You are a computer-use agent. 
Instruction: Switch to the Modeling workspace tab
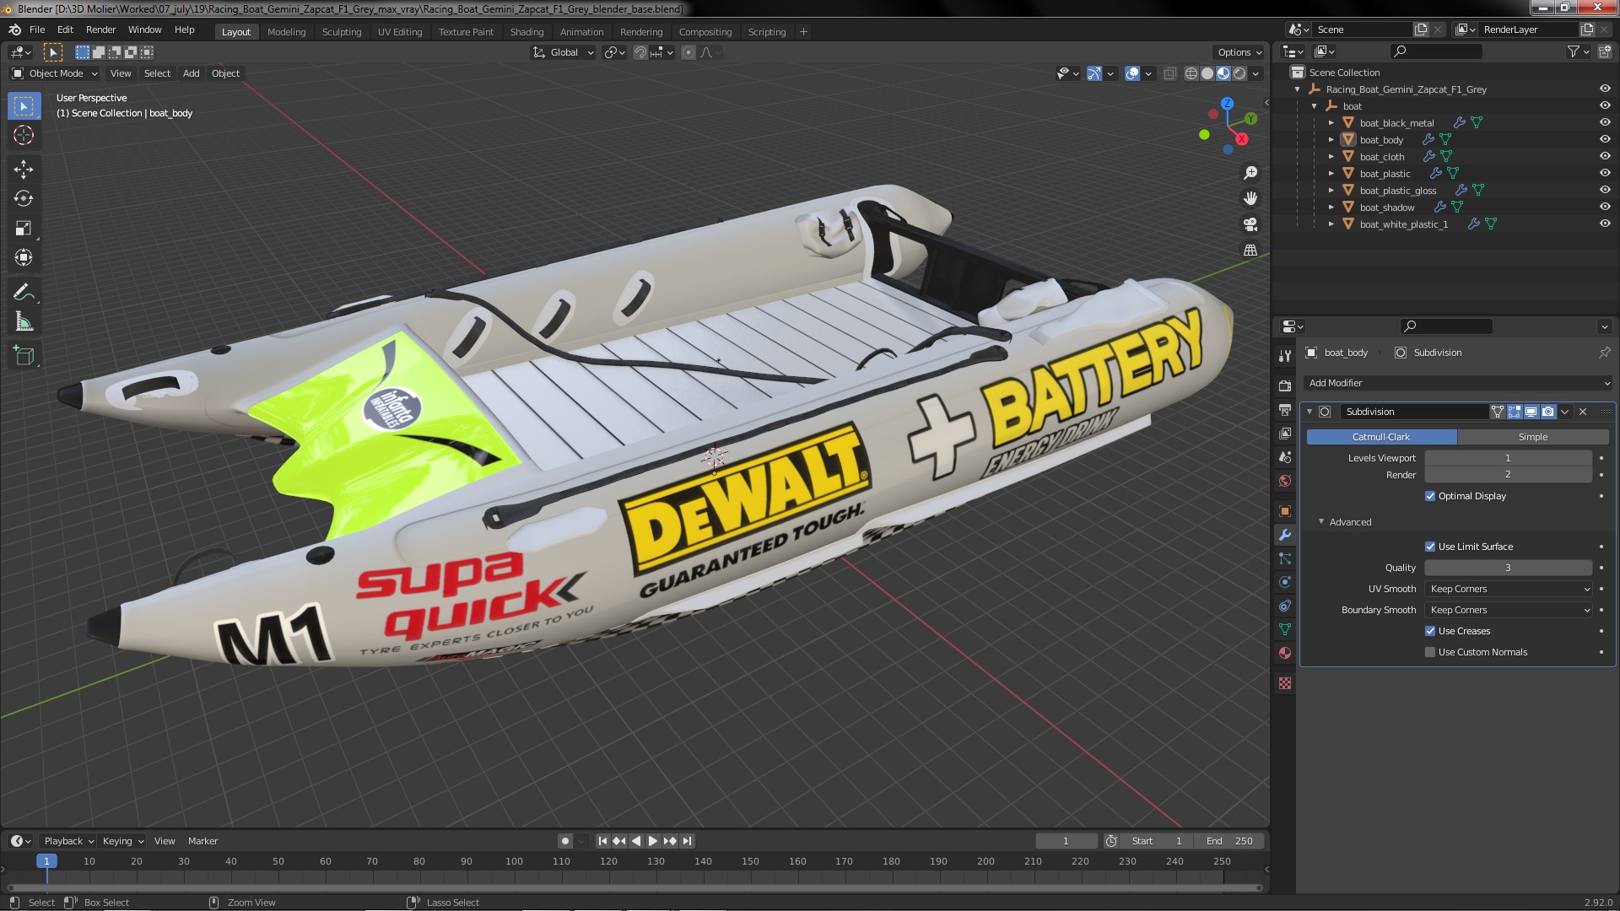(286, 32)
